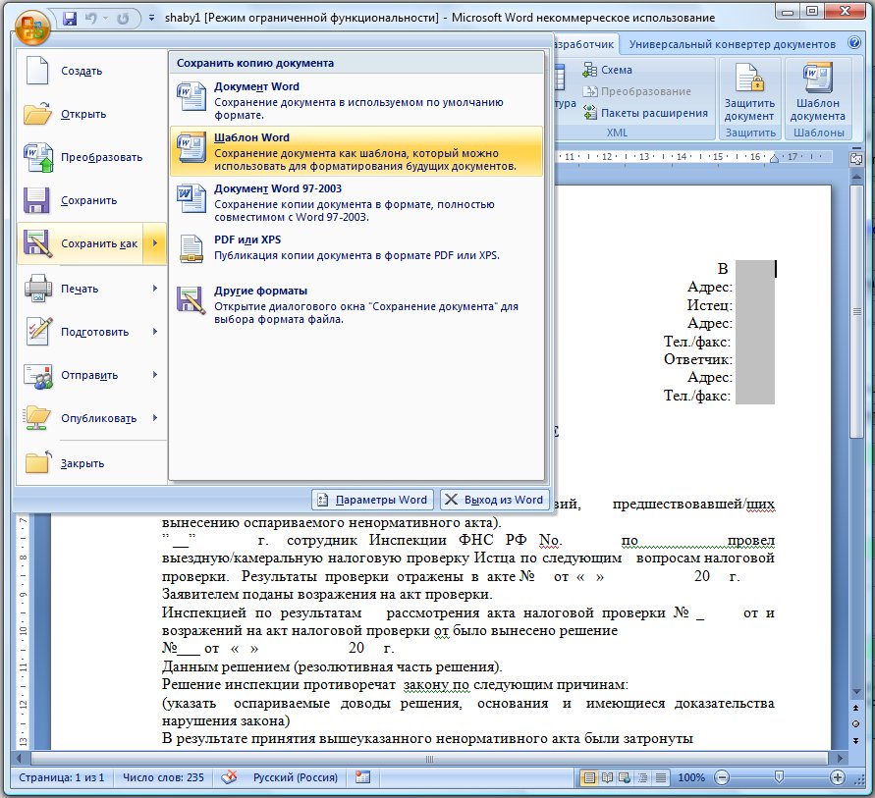Viewport: 875px width, 798px height.
Task: Click Страница: 1 из 1 status indicator
Action: [62, 777]
